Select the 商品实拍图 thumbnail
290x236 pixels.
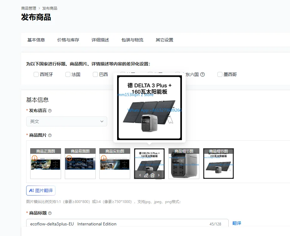[115, 163]
